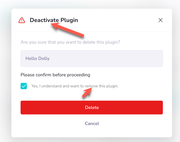The image size is (180, 142).
Task: Click the 'Hello Dolly' text itself
Action: [x=37, y=59]
